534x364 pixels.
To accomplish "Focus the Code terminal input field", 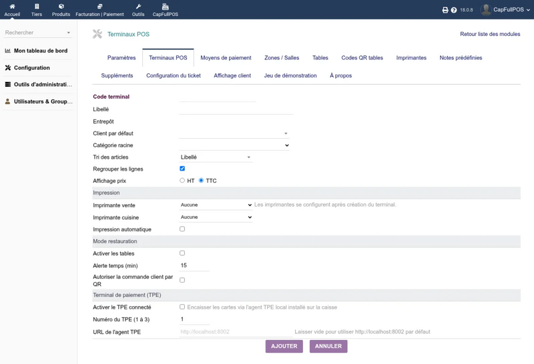I will (218, 97).
